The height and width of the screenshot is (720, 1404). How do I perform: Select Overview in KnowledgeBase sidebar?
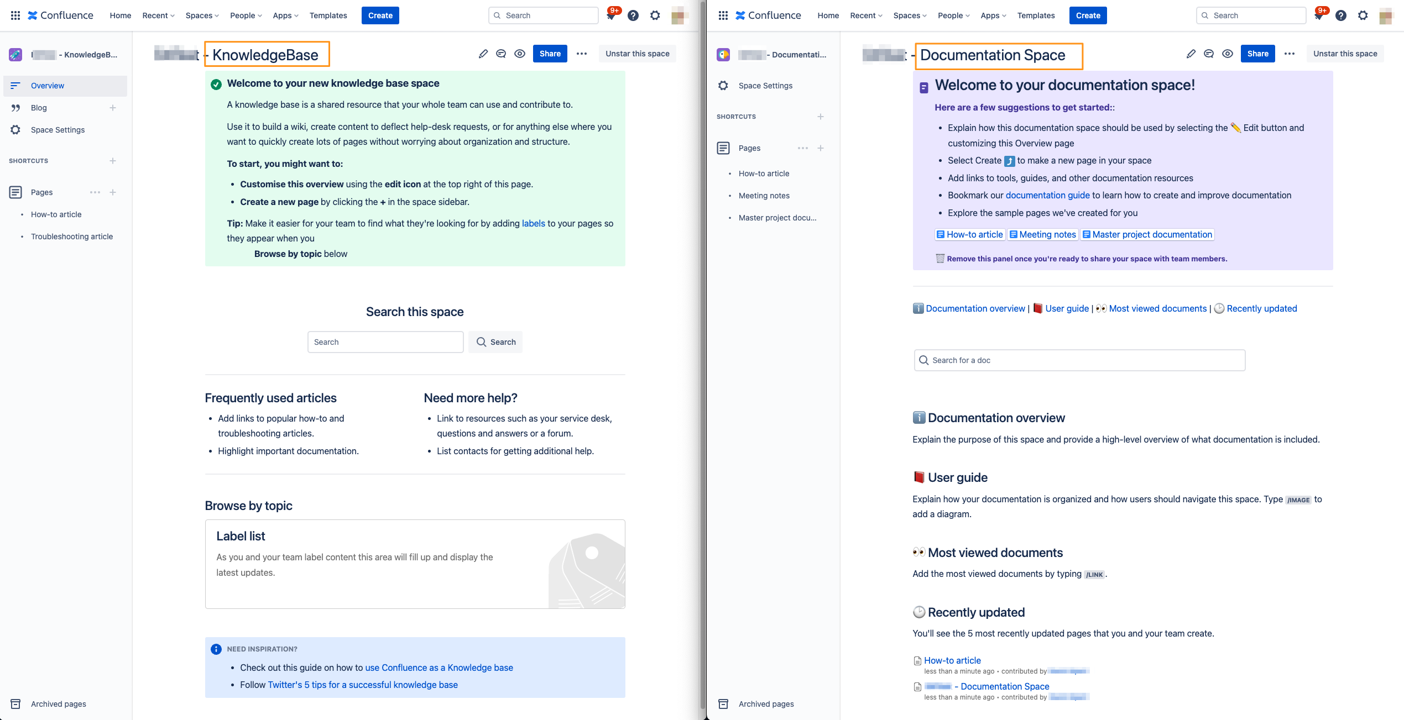48,86
